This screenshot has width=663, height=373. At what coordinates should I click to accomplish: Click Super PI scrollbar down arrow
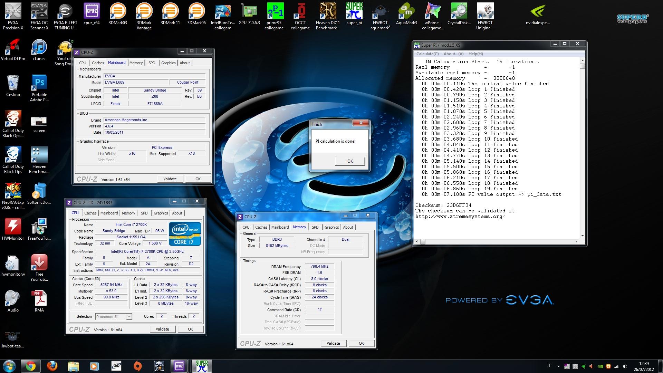[583, 236]
